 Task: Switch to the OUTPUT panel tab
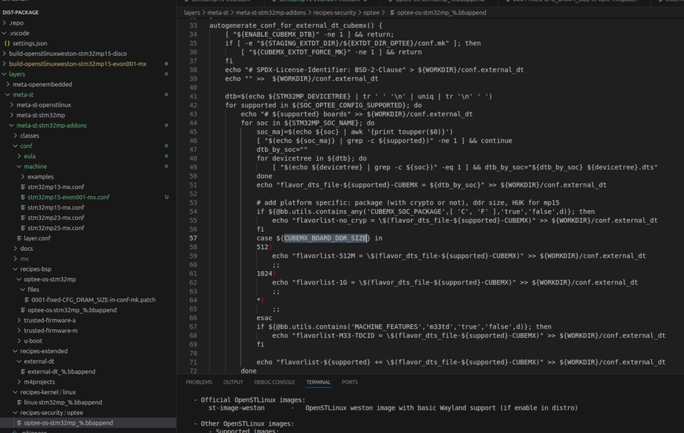[x=233, y=382]
